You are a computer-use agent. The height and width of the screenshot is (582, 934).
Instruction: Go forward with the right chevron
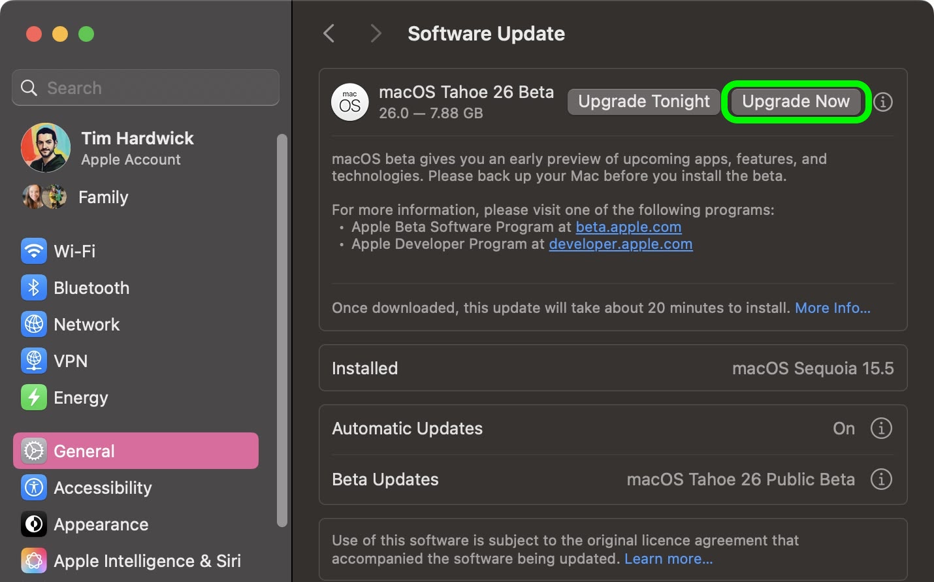(376, 33)
